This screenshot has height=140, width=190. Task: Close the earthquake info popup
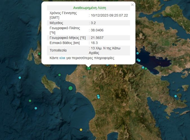pos(132,5)
